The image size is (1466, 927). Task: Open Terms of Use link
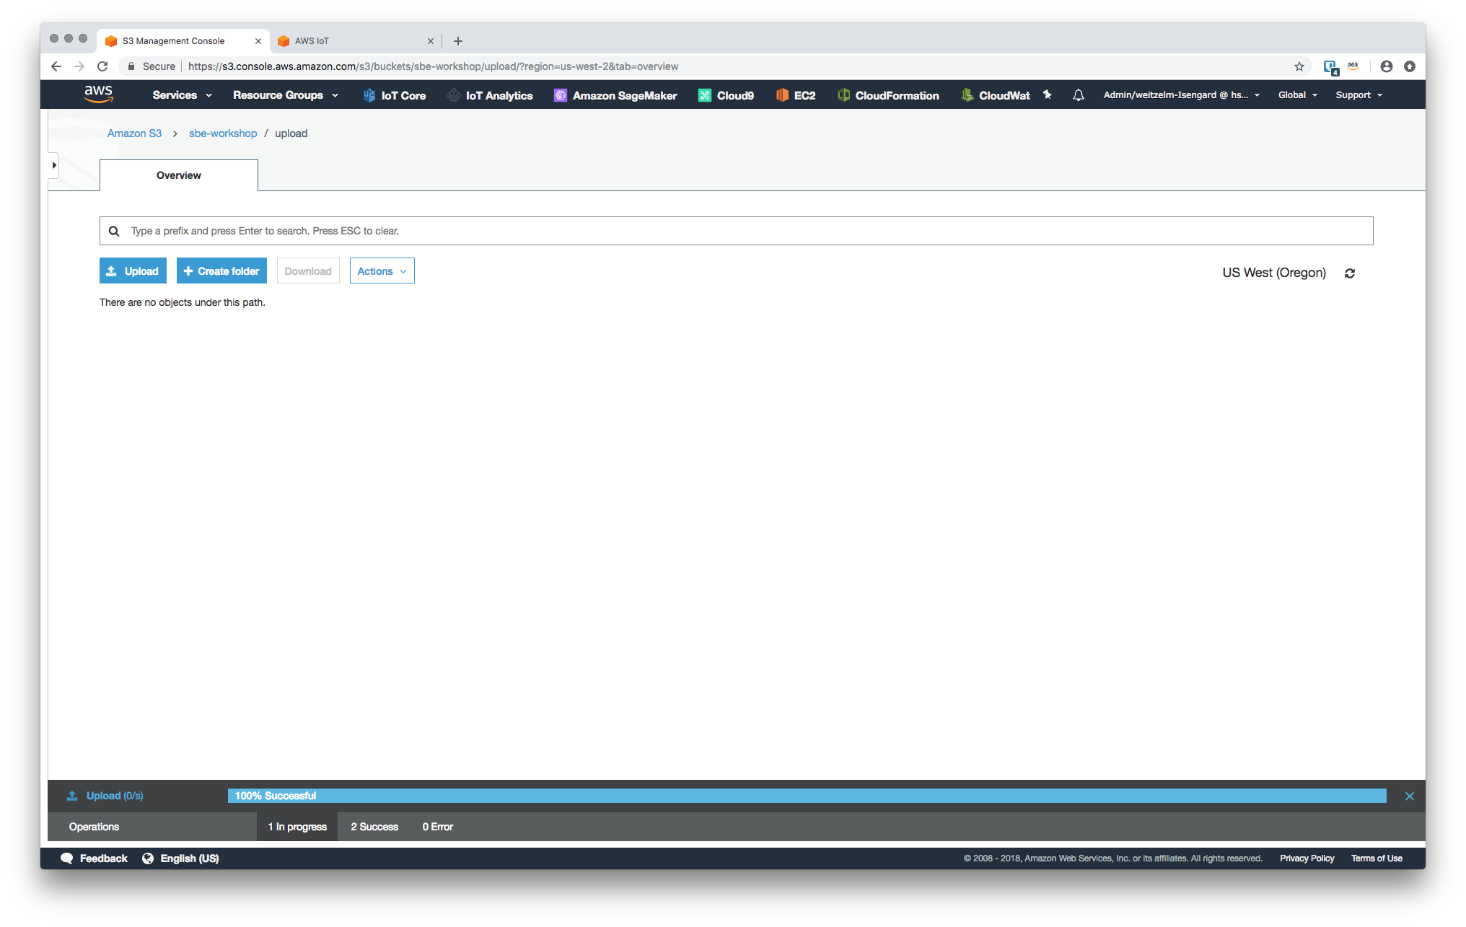pyautogui.click(x=1377, y=858)
